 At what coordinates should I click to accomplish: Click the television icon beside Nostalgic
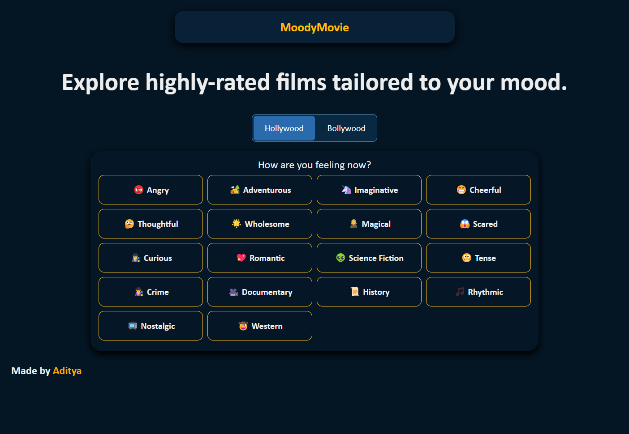[x=133, y=326]
